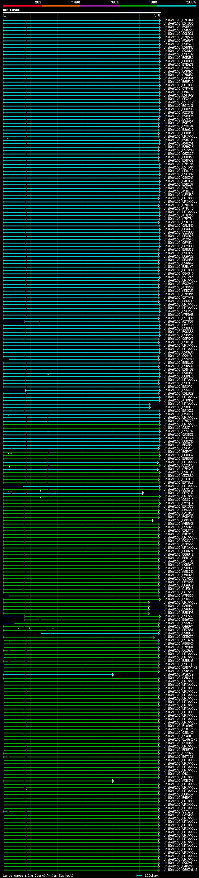The width and height of the screenshot is (199, 878).
Task: Open the UniRef100_A7NW87 entry
Action: [178, 75]
